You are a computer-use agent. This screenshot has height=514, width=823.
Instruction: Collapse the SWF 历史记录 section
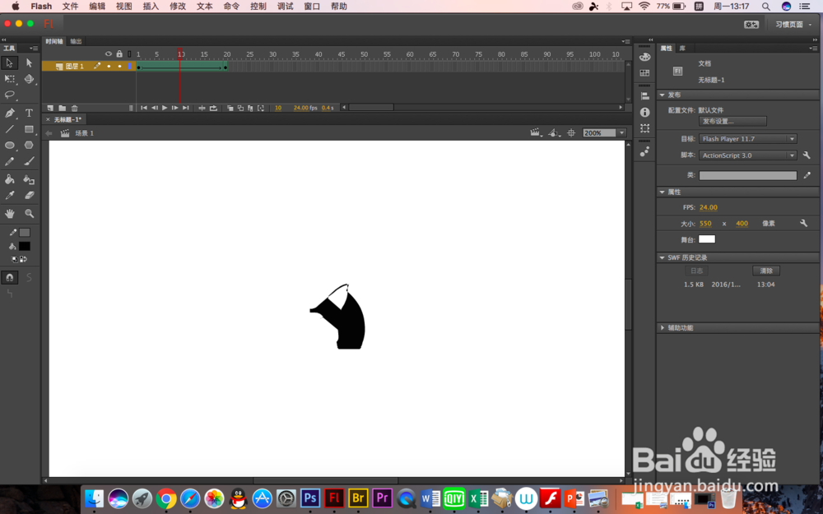click(x=663, y=257)
